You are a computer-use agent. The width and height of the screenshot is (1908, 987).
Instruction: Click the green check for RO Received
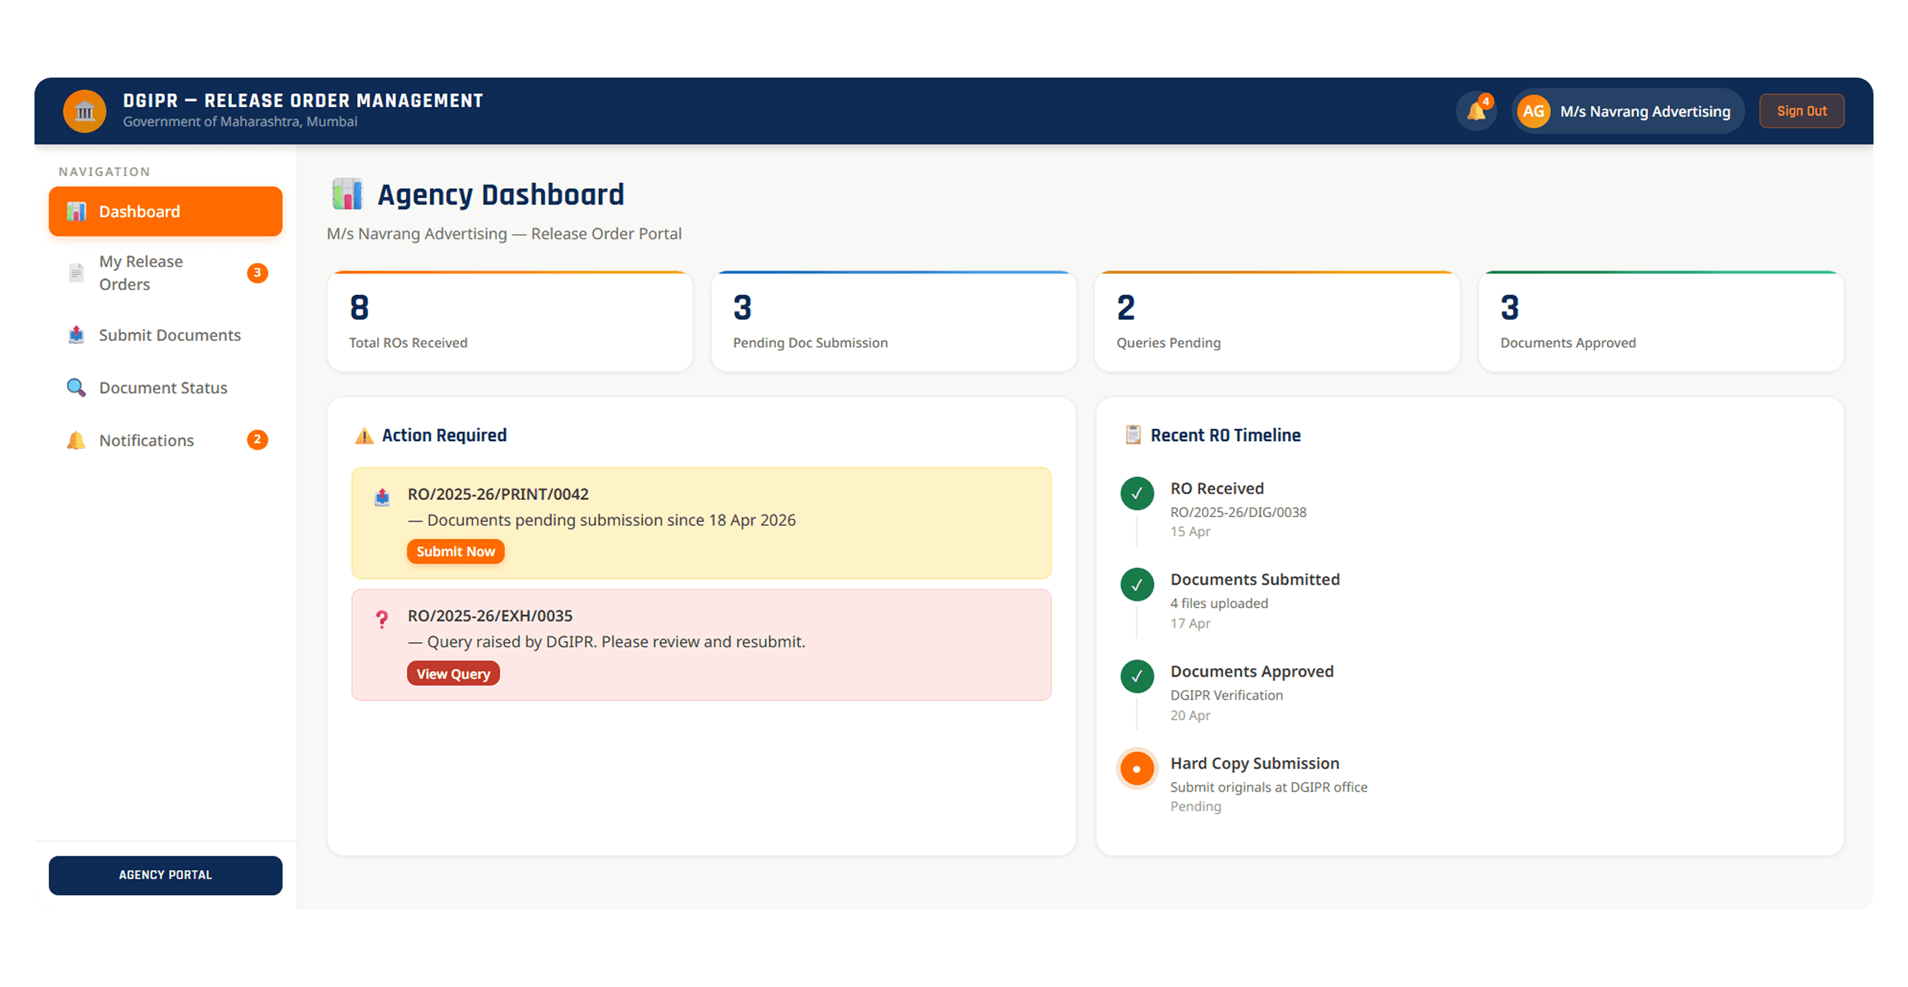[1137, 493]
